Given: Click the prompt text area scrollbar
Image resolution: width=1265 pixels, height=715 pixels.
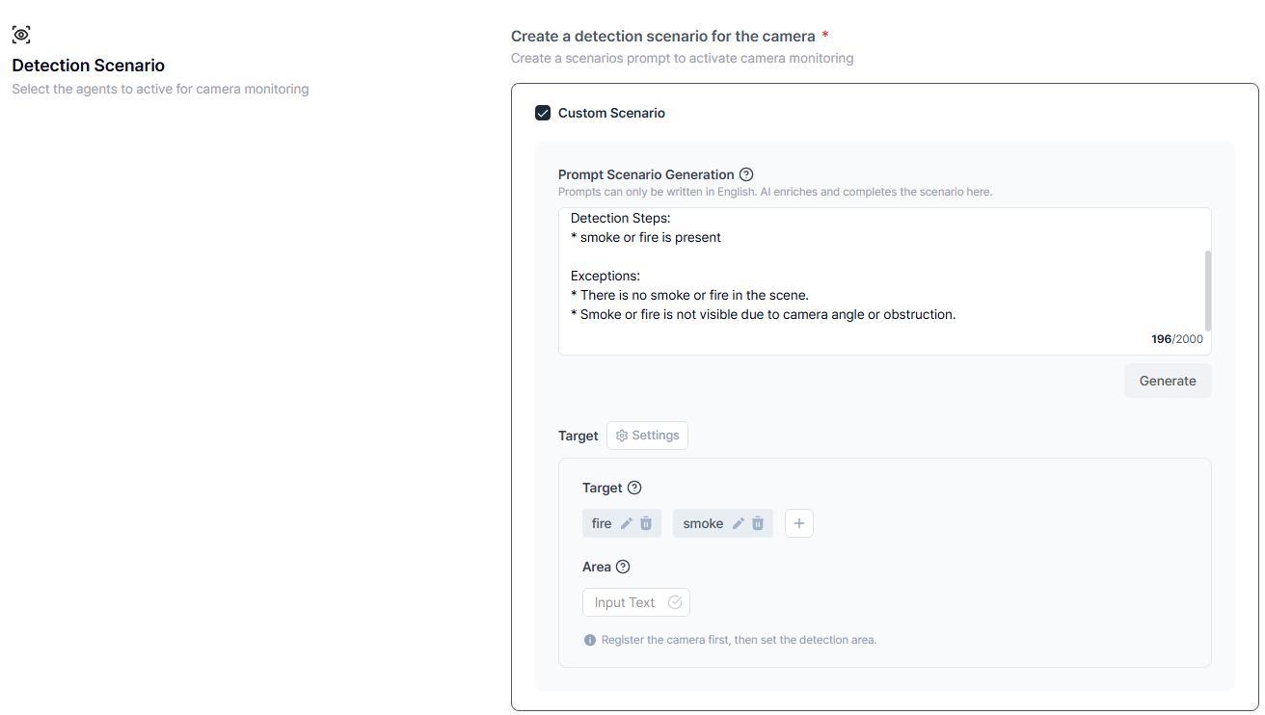Looking at the screenshot, I should pyautogui.click(x=1207, y=291).
